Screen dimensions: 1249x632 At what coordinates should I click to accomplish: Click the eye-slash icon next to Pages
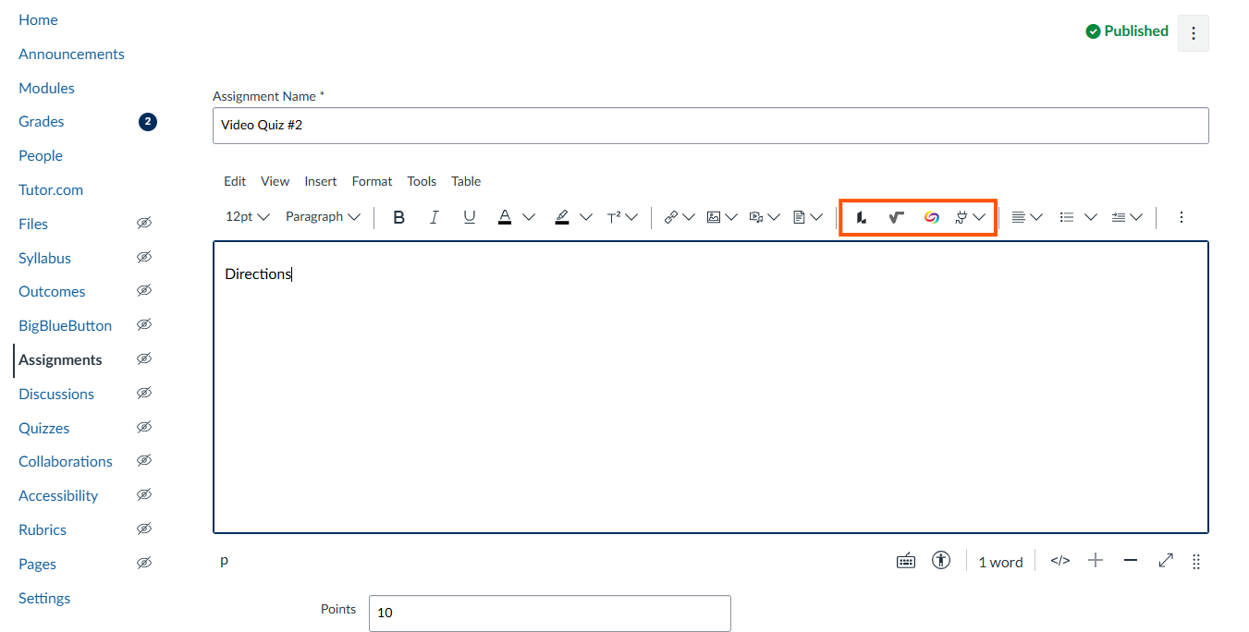coord(143,563)
